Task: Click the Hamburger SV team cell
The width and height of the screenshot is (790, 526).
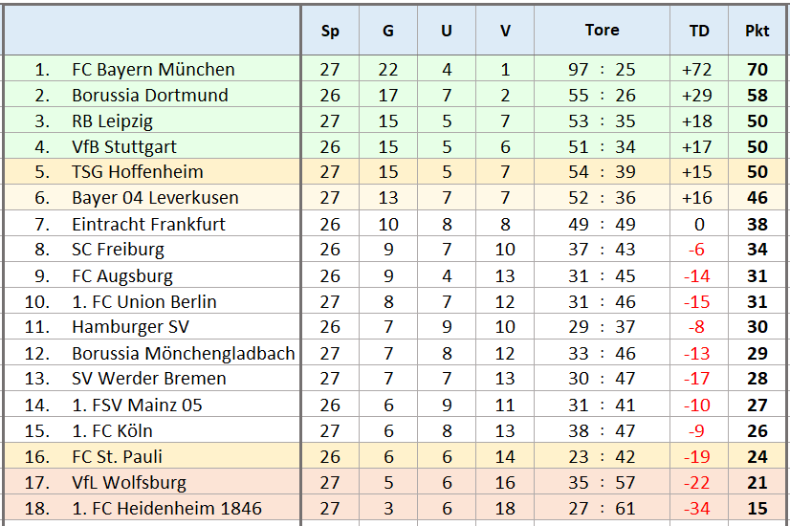Action: [130, 327]
